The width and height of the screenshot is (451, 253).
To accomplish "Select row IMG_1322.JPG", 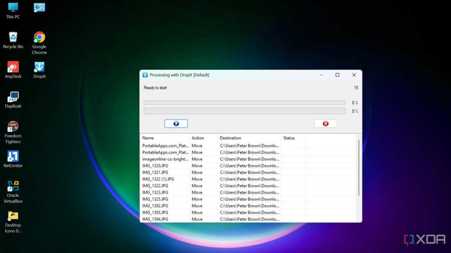I will point(248,186).
